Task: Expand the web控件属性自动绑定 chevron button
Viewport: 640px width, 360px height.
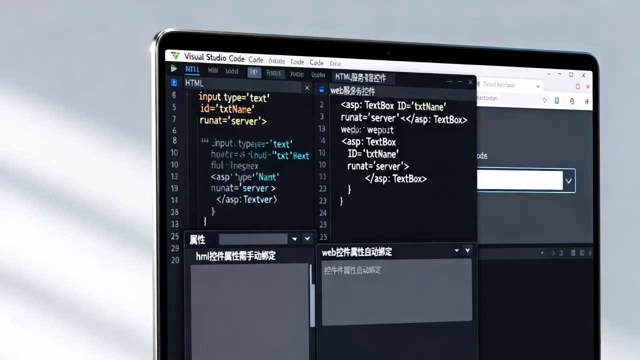Action: (468, 250)
